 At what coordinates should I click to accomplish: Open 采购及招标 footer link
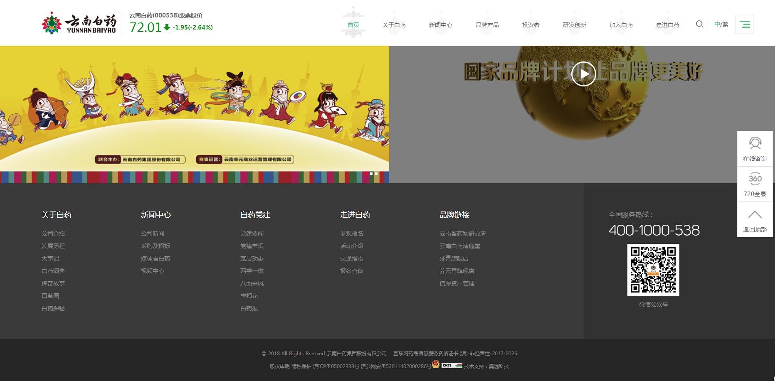coord(155,246)
